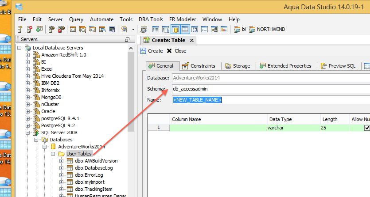Image resolution: width=370 pixels, height=197 pixels.
Task: Select the INformix server entry
Action: 50,90
